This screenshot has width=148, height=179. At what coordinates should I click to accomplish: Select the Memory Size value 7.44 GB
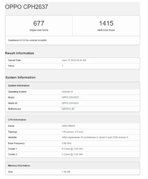tap(66, 172)
